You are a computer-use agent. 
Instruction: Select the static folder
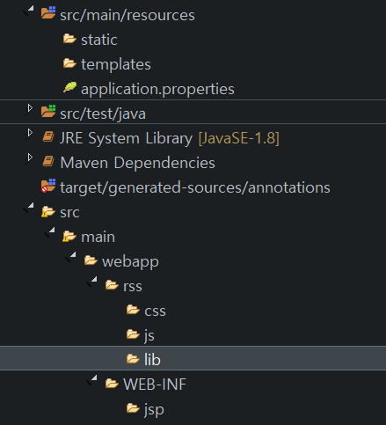click(91, 40)
